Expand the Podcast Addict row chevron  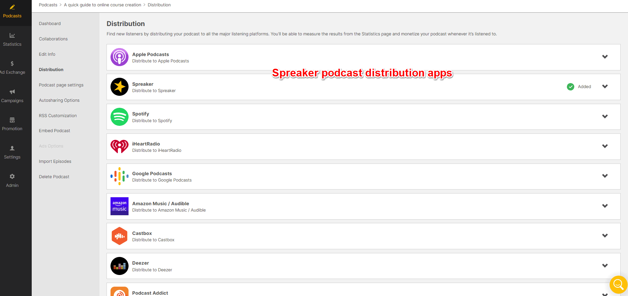[x=605, y=294]
